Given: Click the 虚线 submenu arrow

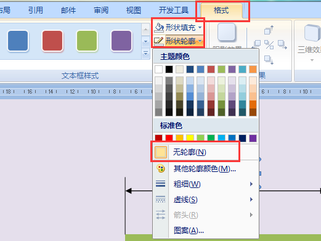Looking at the screenshot, I should click(251, 199).
